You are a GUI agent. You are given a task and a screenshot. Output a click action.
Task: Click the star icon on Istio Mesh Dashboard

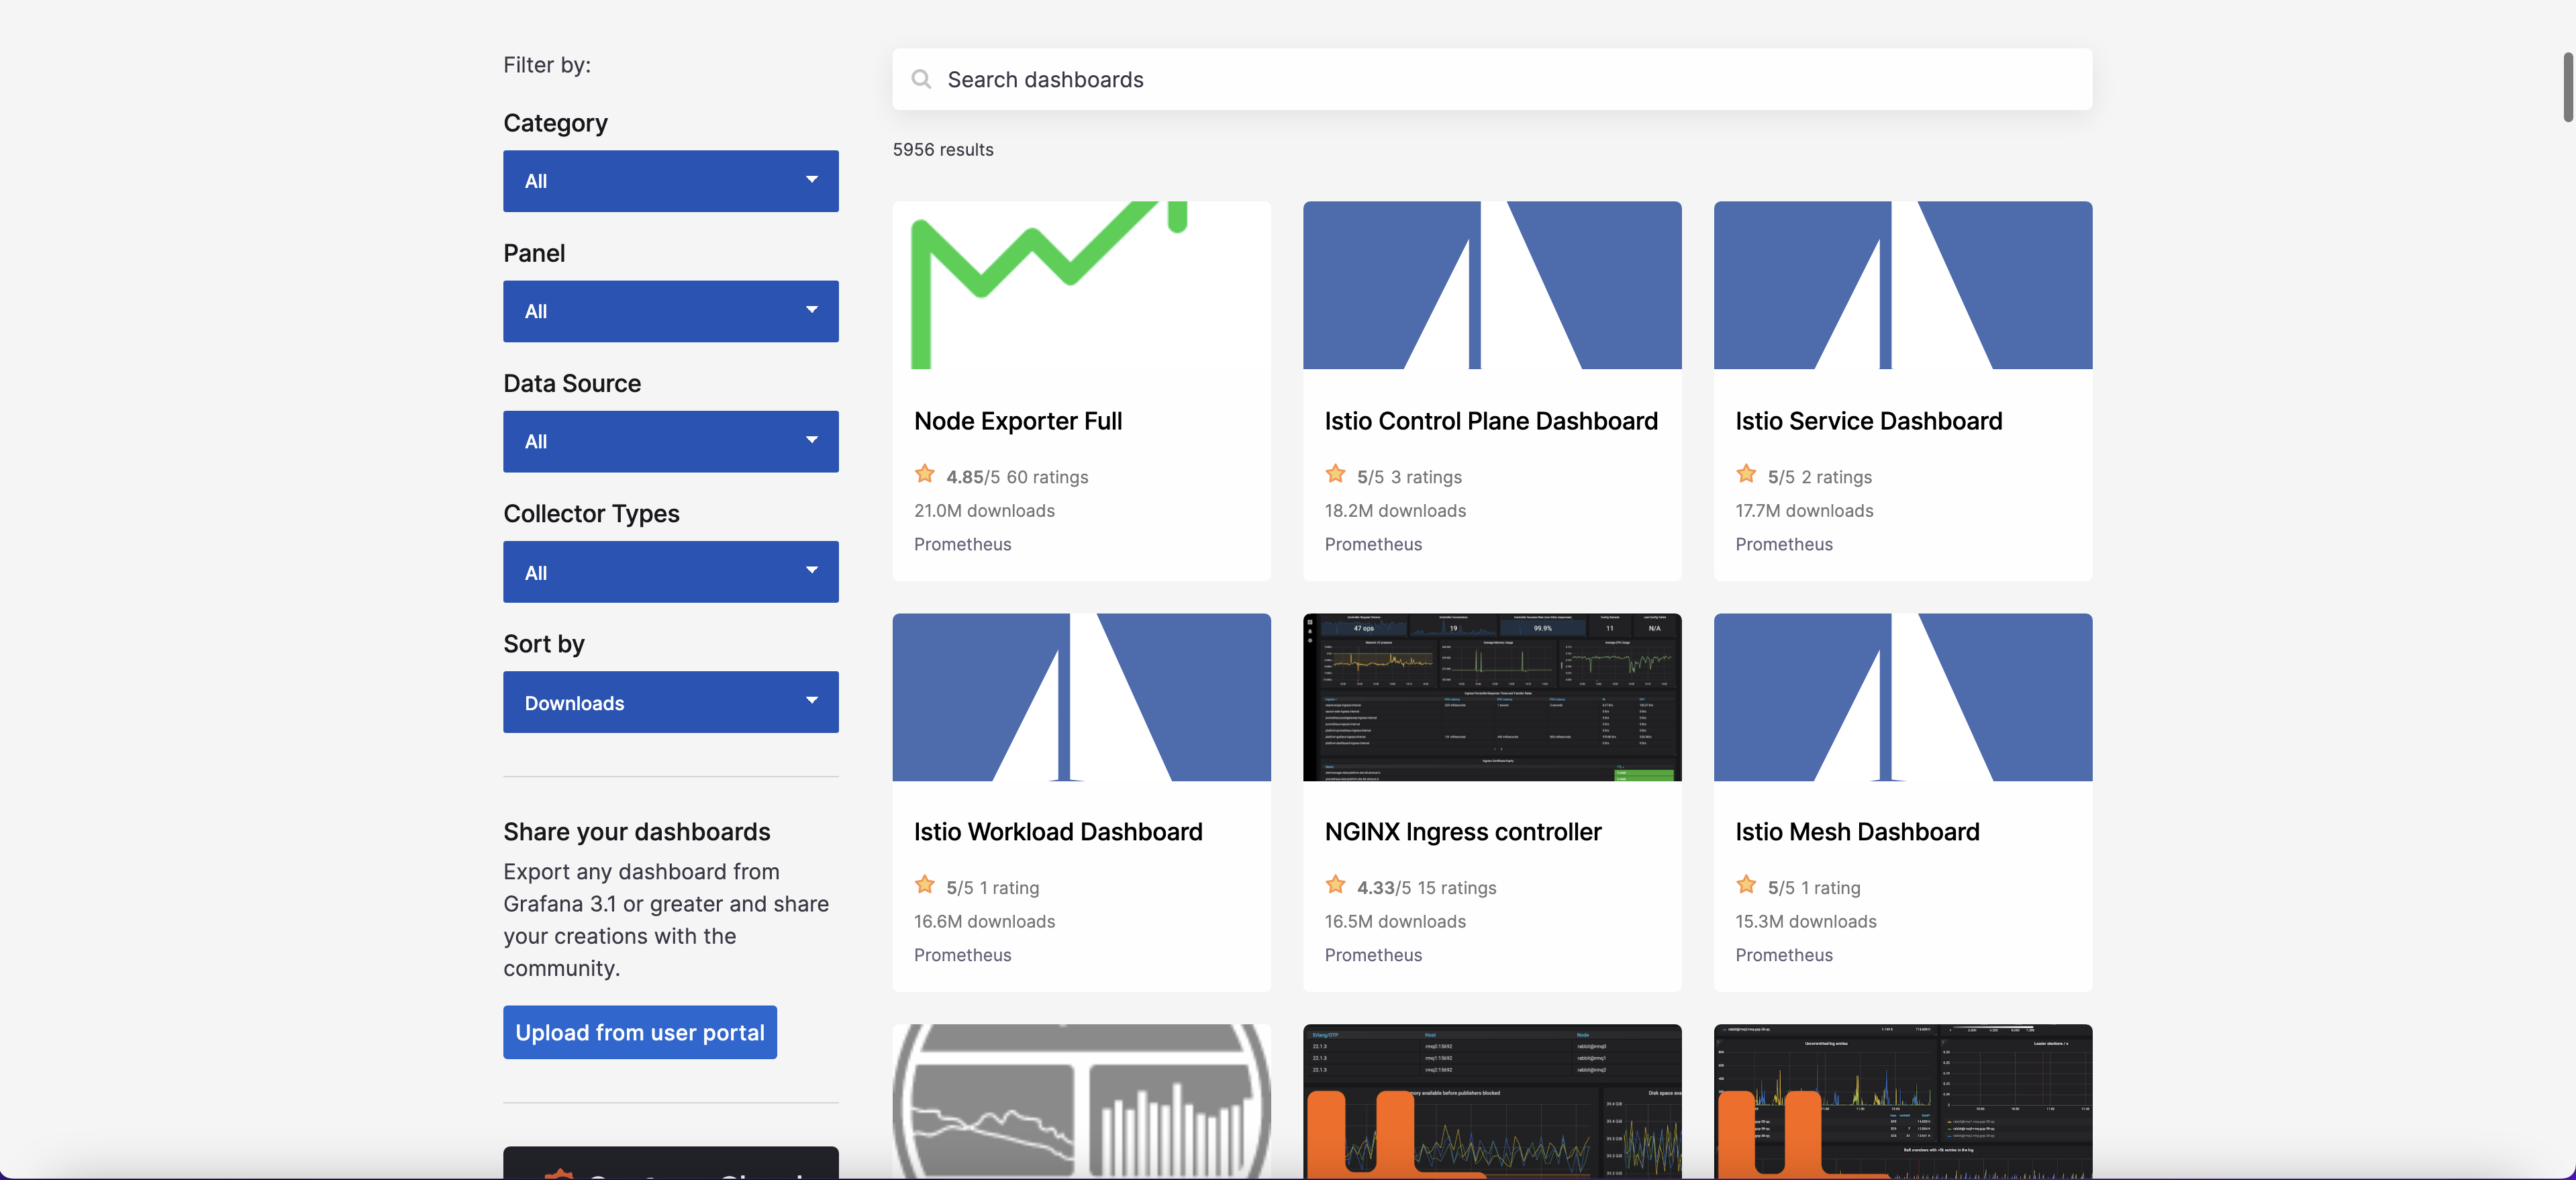(1747, 885)
